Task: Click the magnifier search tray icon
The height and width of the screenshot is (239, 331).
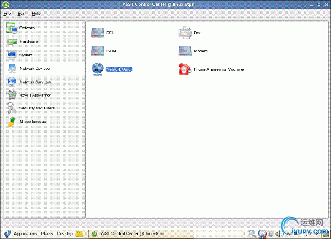Action: point(252,234)
